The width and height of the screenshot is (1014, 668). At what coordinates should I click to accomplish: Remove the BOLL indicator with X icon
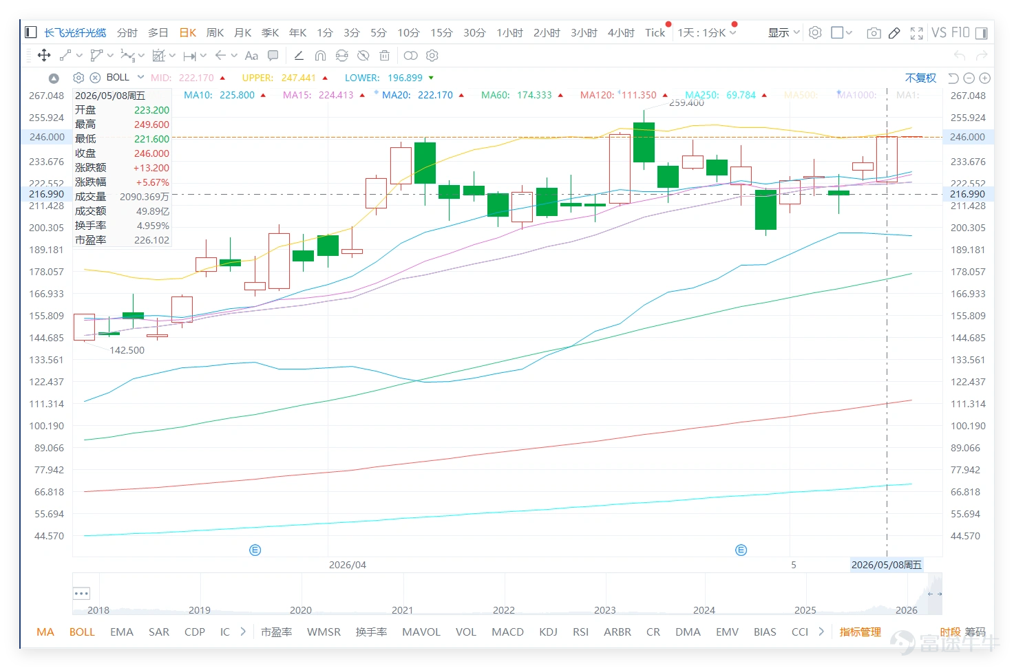coord(95,78)
